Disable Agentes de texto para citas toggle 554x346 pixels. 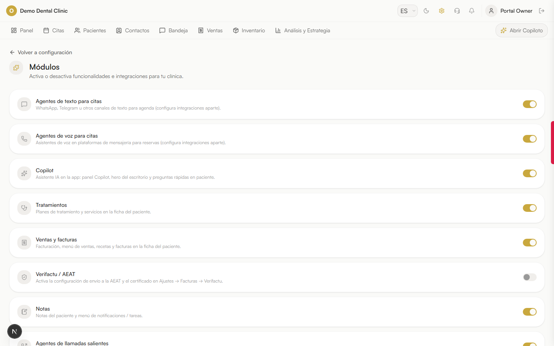pyautogui.click(x=530, y=104)
